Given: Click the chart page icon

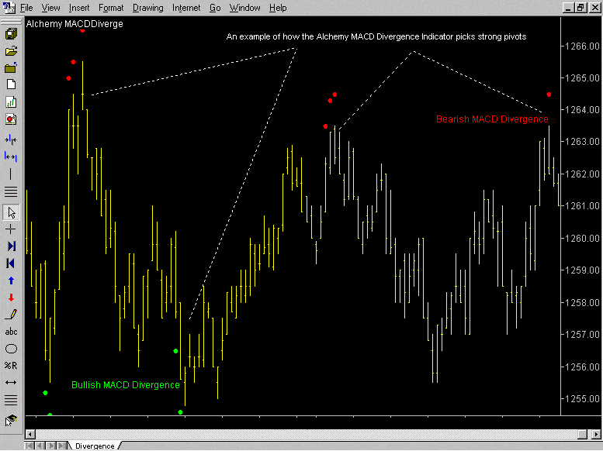Looking at the screenshot, I should point(11,102).
